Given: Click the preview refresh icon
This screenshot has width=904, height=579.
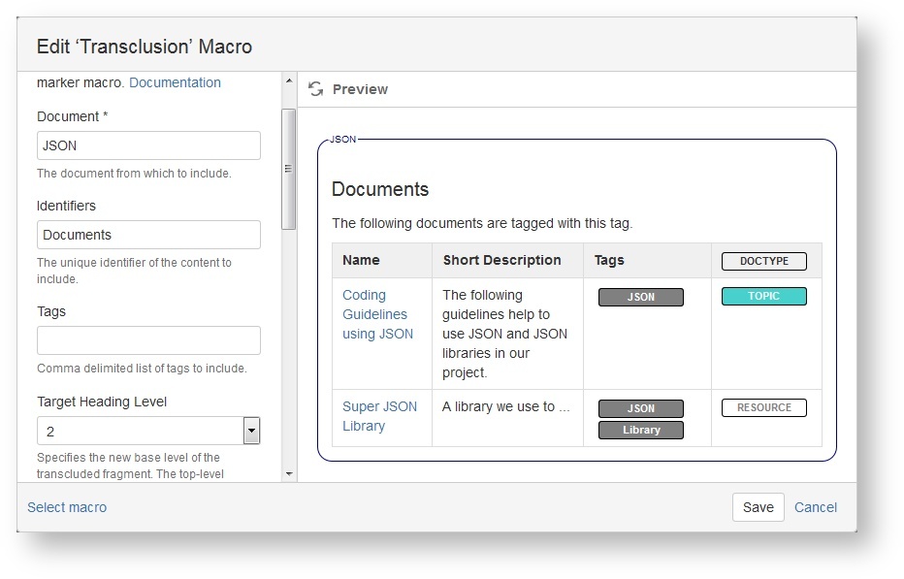Looking at the screenshot, I should click(x=315, y=89).
